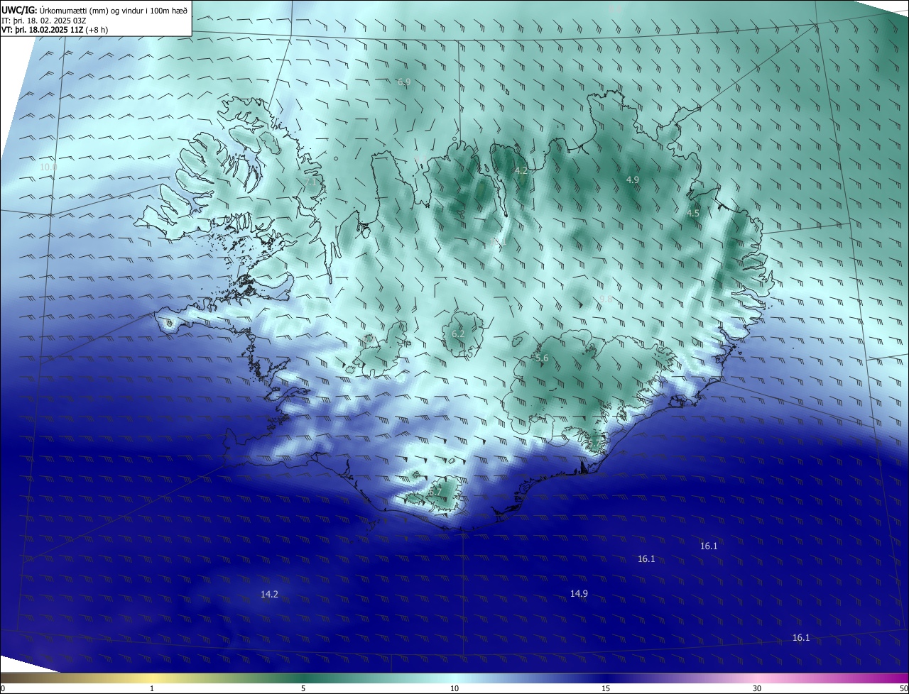Click the 0 tick on the color scale
The width and height of the screenshot is (909, 694).
[3, 689]
